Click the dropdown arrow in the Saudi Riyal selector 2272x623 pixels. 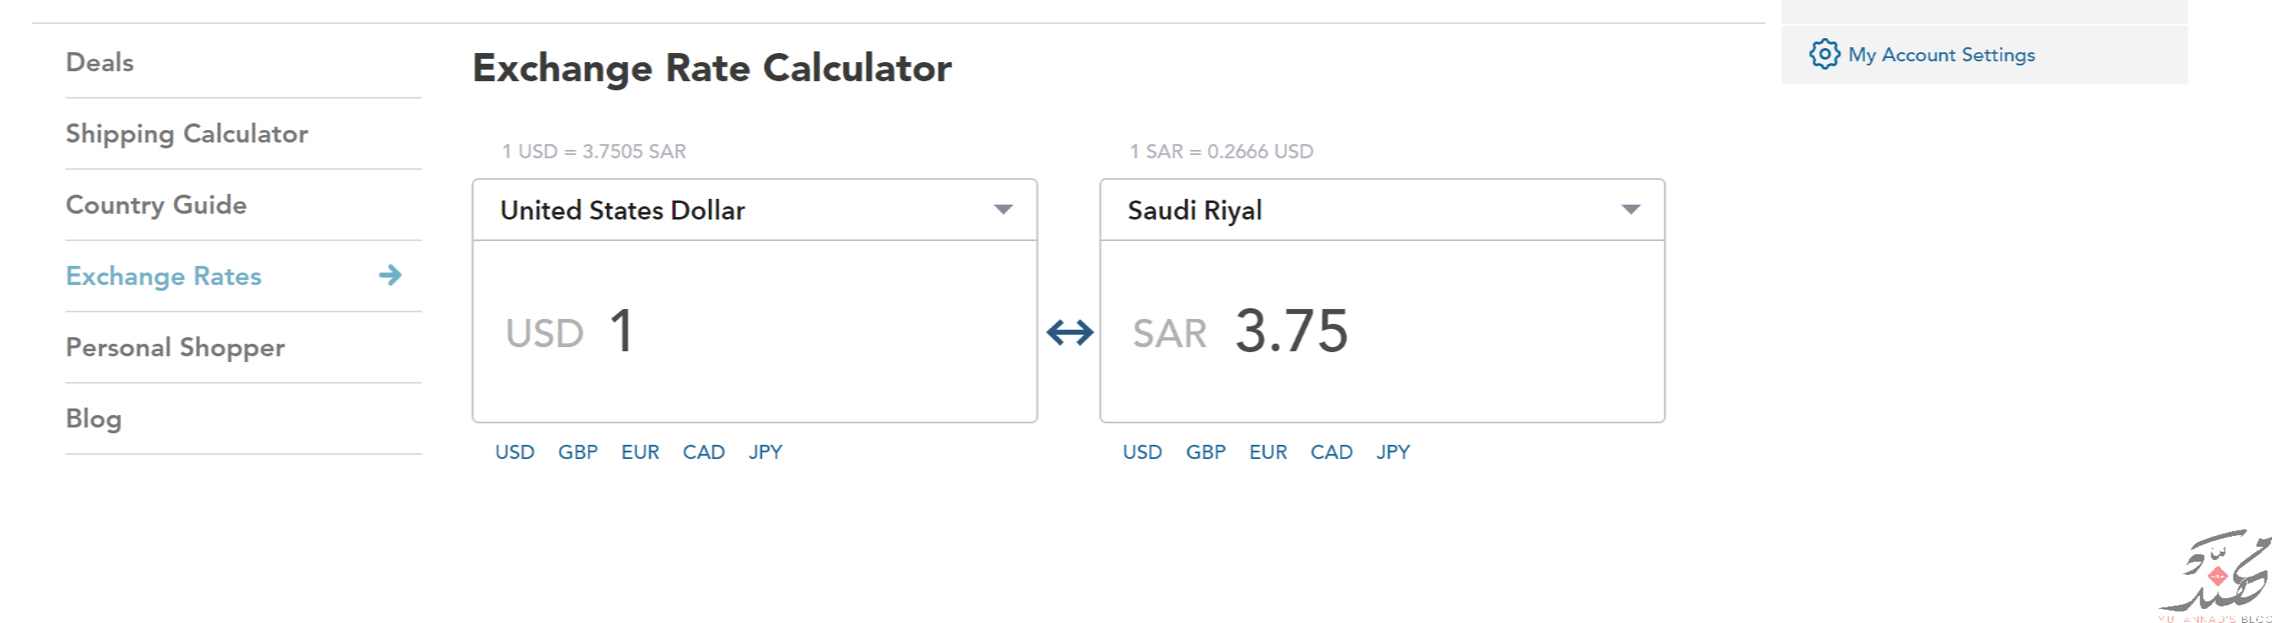click(1631, 210)
